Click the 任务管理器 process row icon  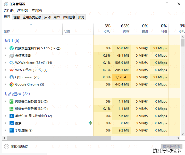point(11,56)
